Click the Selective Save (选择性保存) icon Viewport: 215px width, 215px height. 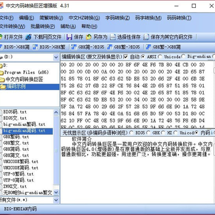pyautogui.click(x=113, y=37)
